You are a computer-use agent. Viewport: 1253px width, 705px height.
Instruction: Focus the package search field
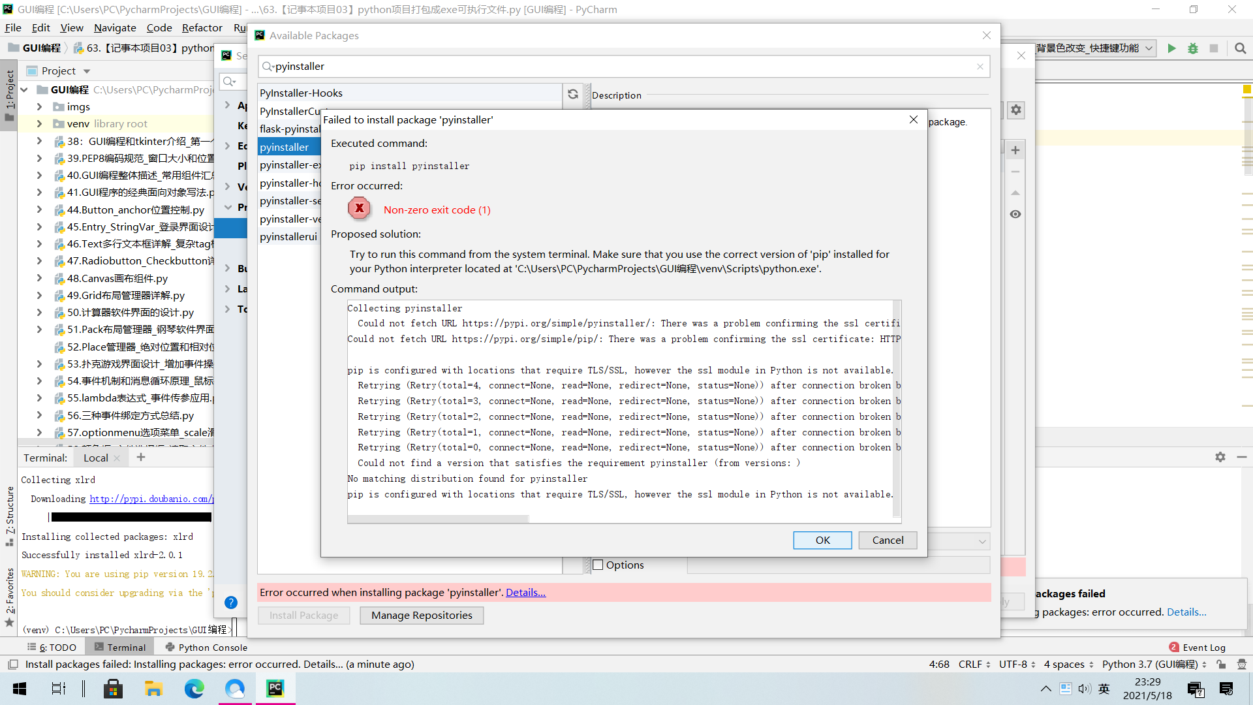623,67
